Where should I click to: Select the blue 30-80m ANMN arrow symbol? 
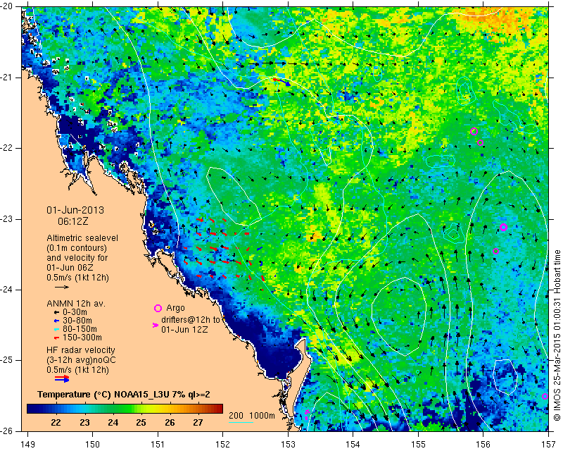(56, 321)
